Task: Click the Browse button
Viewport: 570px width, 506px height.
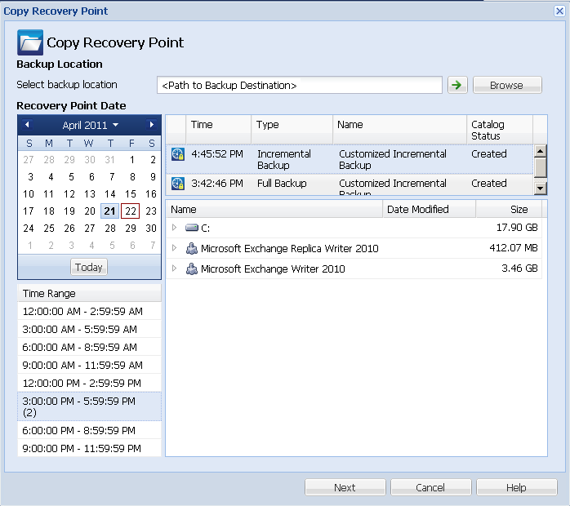Action: coord(506,85)
